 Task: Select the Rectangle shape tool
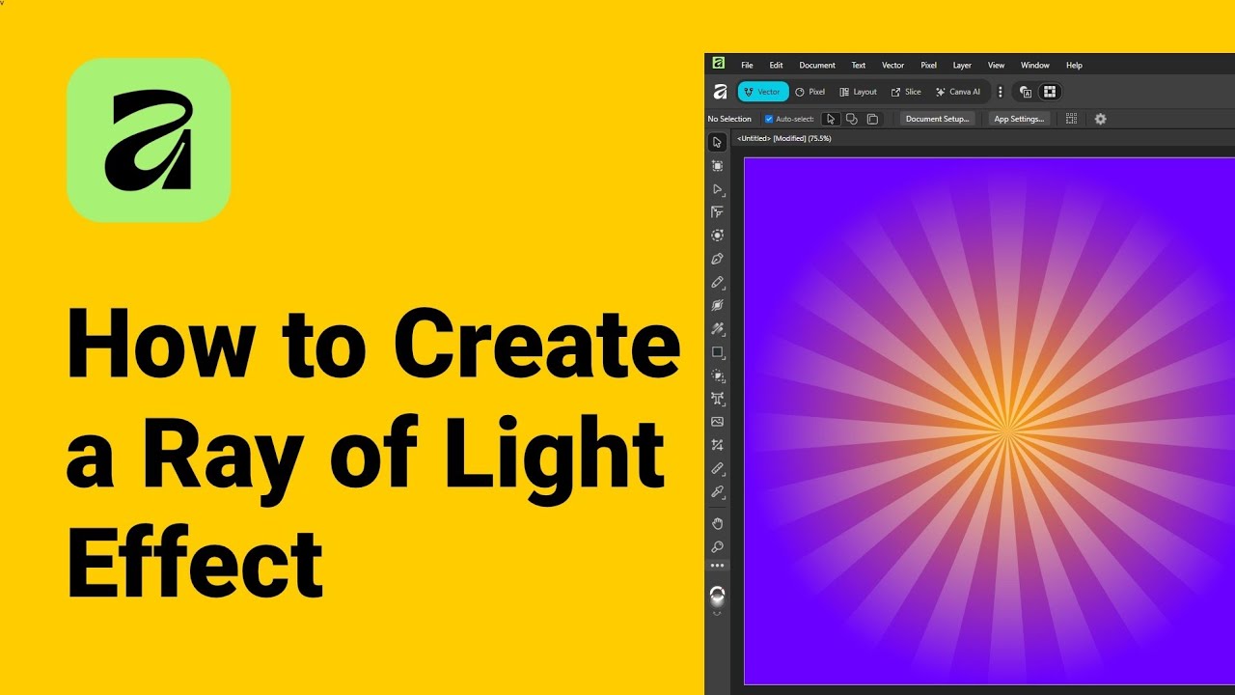(x=717, y=352)
